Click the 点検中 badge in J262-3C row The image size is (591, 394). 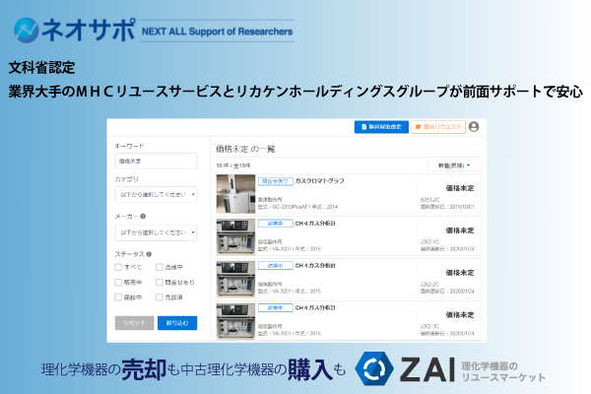(276, 308)
